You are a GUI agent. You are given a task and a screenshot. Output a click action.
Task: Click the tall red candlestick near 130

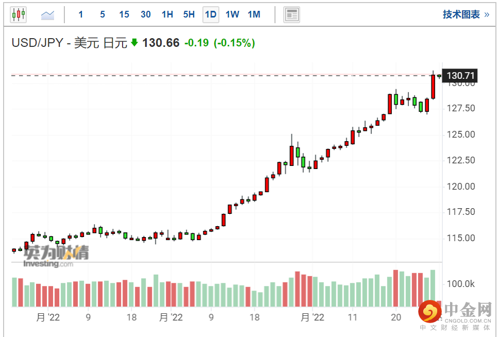point(433,87)
